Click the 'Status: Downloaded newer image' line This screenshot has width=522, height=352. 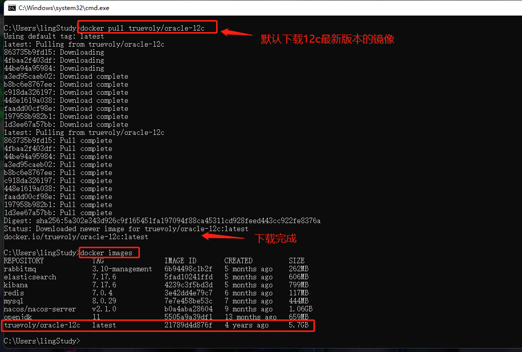point(126,229)
